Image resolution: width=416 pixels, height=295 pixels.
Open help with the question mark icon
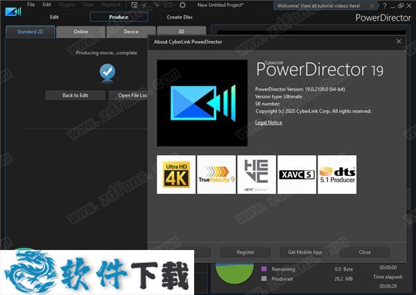pos(385,6)
